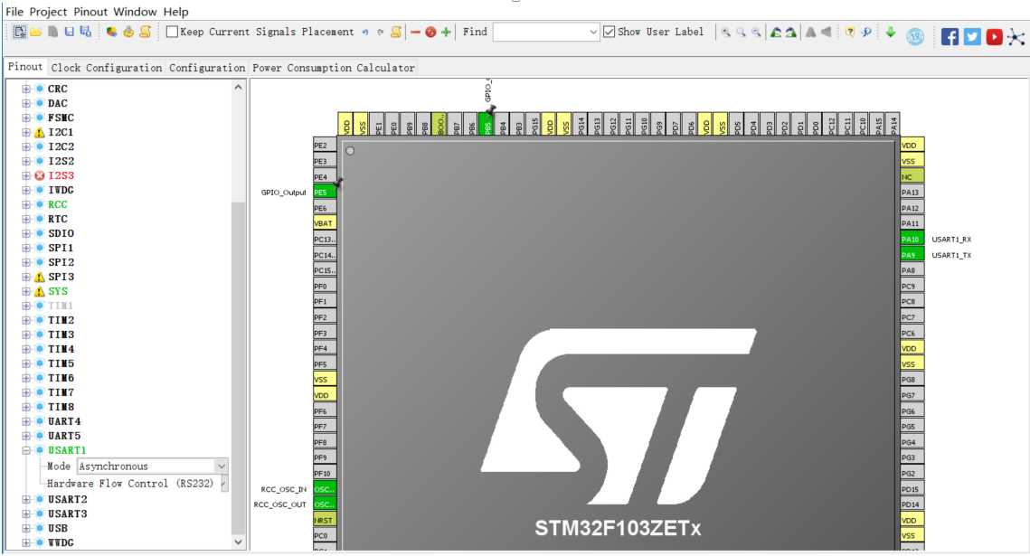Expand the RCC tree node
This screenshot has width=1030, height=556.
(25, 204)
